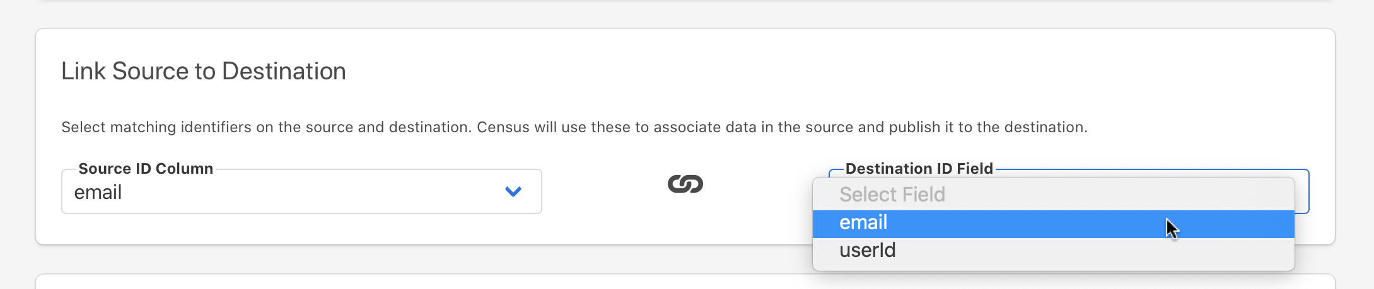Click the Source ID Column label
Screen dimensions: 1374x289
click(146, 169)
